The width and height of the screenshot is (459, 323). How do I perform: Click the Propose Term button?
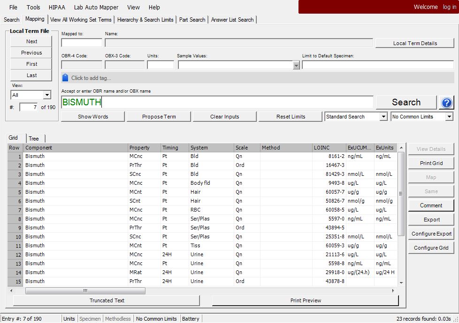[x=159, y=117]
